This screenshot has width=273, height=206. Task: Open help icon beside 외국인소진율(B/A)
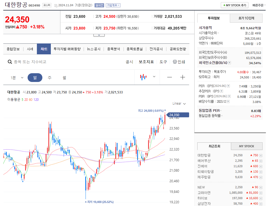[x=230, y=63]
